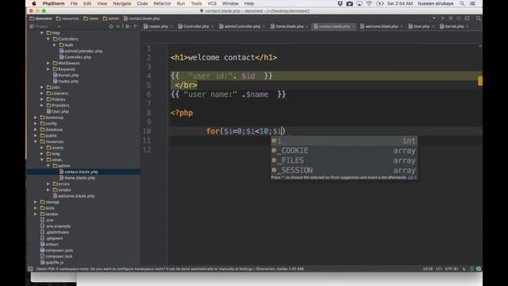Click the tool windows toggle icon in status bar

[30, 269]
